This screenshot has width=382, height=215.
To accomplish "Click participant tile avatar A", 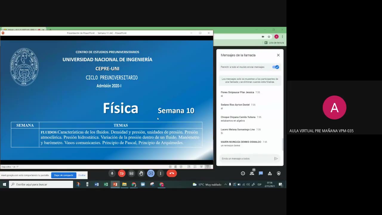I will (335, 107).
